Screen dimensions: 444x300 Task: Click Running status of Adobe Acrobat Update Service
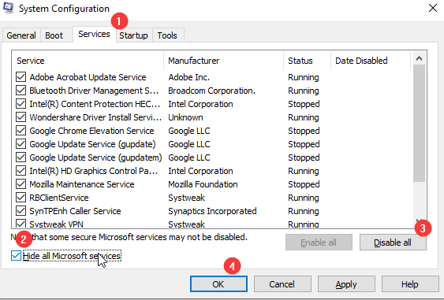(x=304, y=77)
